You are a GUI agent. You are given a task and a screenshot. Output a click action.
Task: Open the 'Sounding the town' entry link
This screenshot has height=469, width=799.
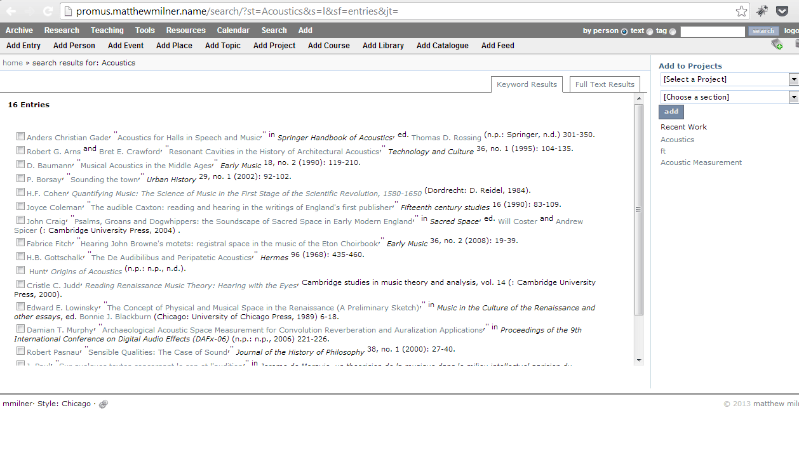point(104,180)
